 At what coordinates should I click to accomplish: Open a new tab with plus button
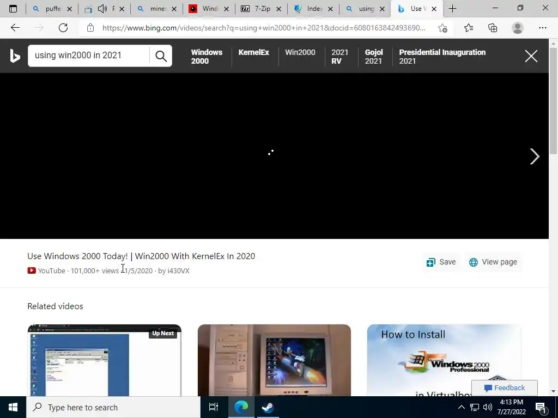tap(452, 9)
